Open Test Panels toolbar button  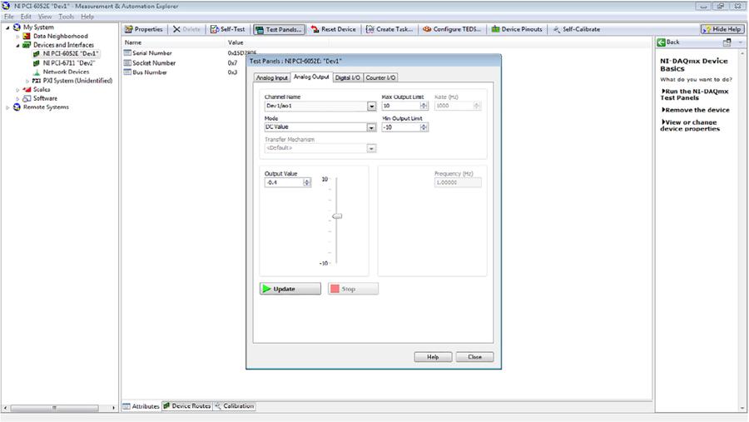click(x=279, y=30)
